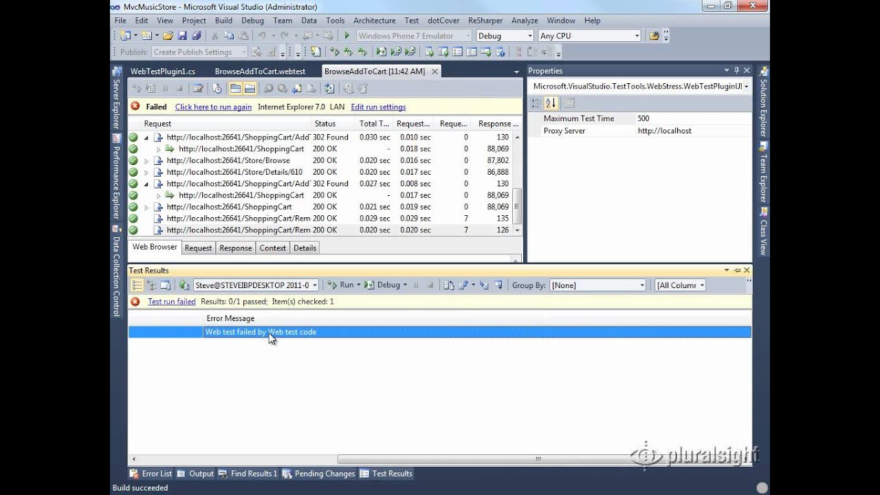Click the Copy icon in main toolbar

229,36
